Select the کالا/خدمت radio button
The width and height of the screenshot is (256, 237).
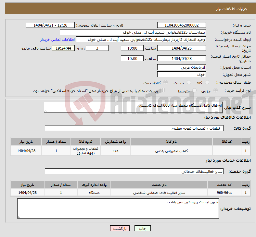[x=166, y=82]
